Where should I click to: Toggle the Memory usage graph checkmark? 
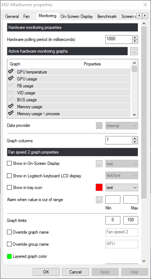pos(11,106)
